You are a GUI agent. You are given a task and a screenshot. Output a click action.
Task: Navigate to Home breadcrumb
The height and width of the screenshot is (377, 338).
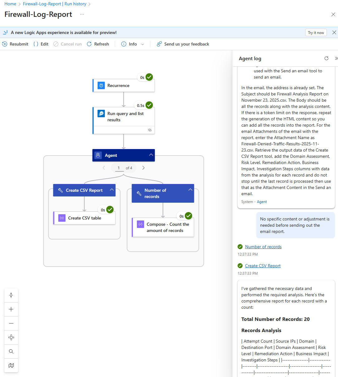(x=10, y=4)
